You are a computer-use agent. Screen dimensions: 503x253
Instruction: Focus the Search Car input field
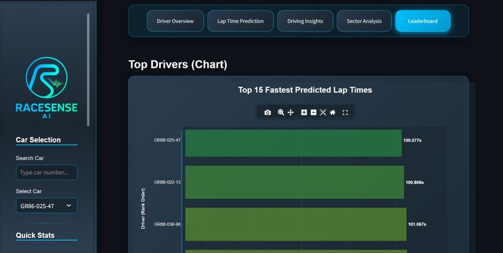pos(47,172)
